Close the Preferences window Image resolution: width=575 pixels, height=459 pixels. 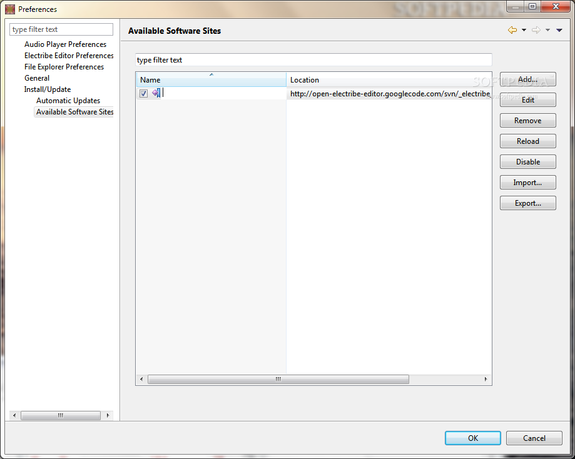click(x=556, y=6)
